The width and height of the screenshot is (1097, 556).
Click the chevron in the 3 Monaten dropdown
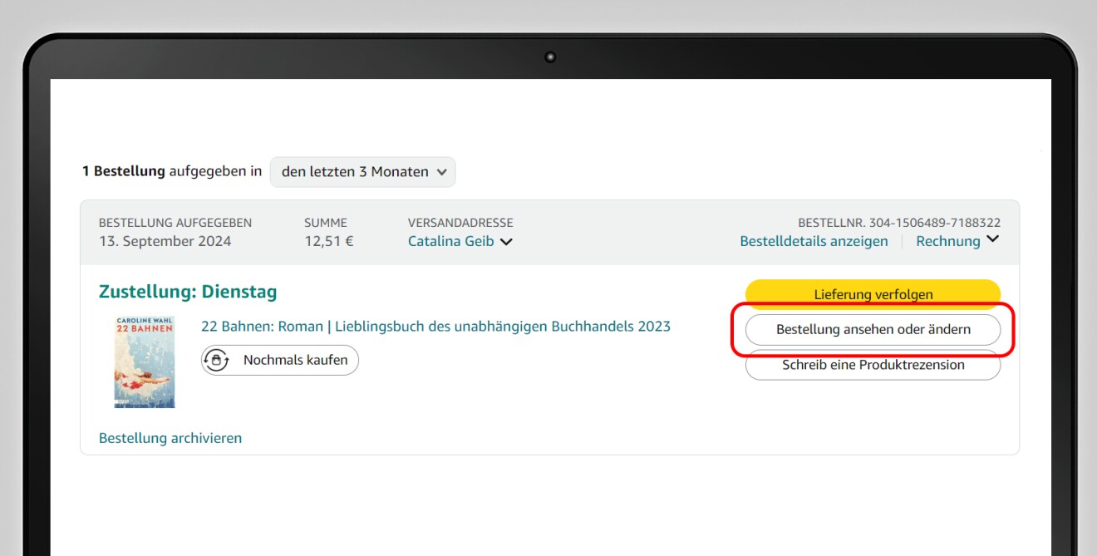(x=441, y=172)
